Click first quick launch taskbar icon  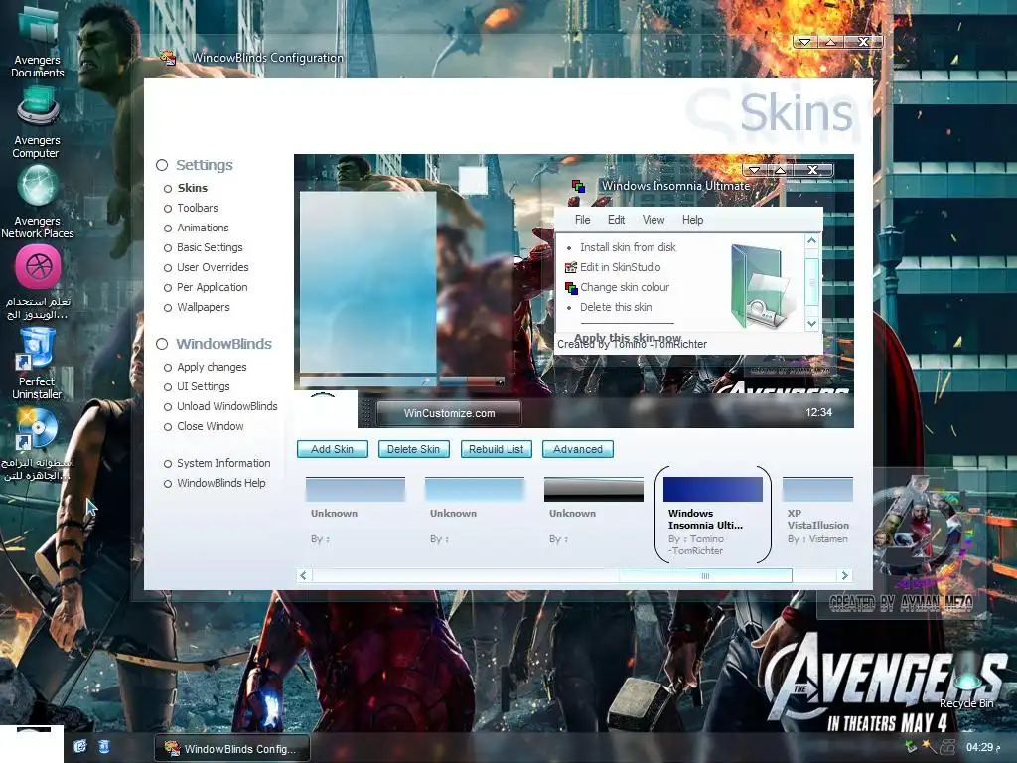(x=80, y=747)
